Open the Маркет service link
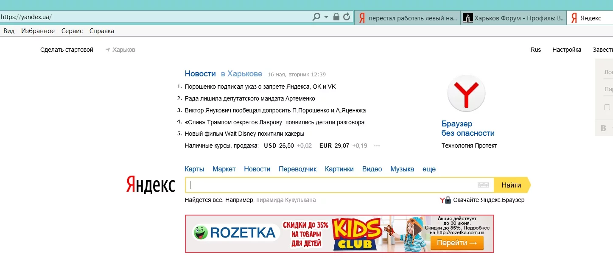The image size is (613, 266). pos(224,169)
